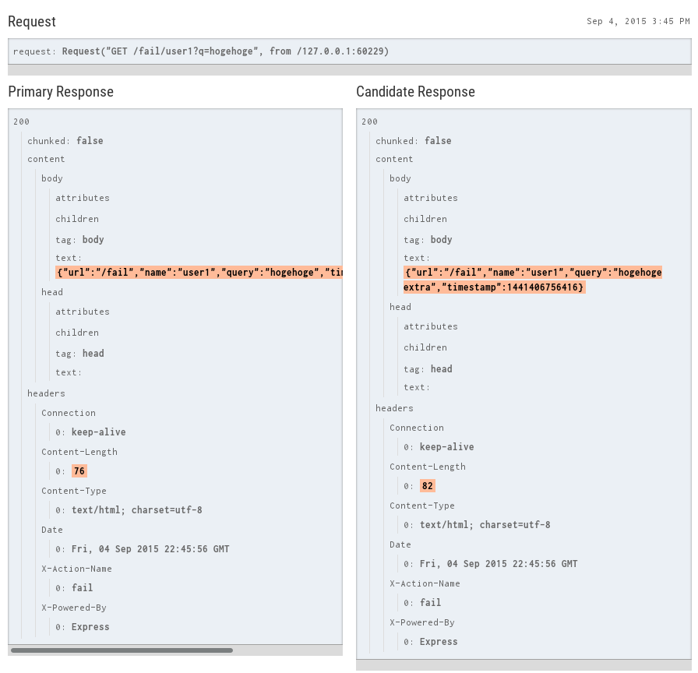The image size is (698, 673).
Task: Click the head node in Candidate Response
Action: pyautogui.click(x=400, y=307)
